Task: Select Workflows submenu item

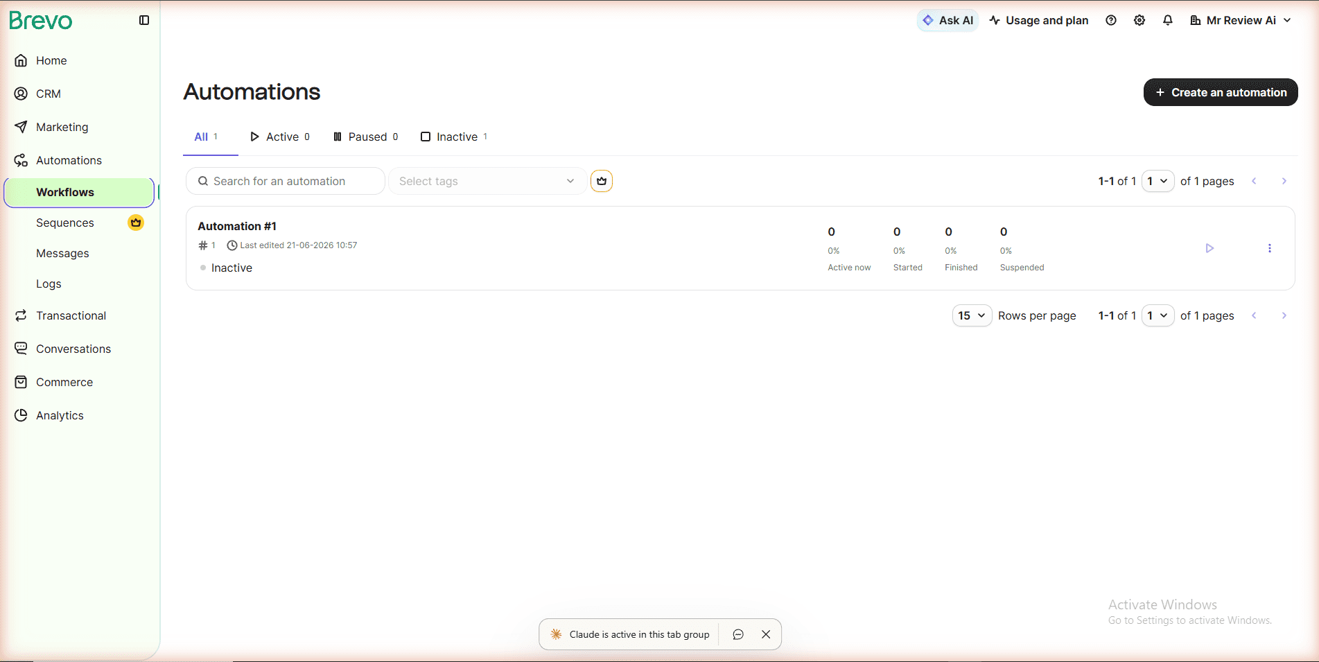Action: point(79,192)
